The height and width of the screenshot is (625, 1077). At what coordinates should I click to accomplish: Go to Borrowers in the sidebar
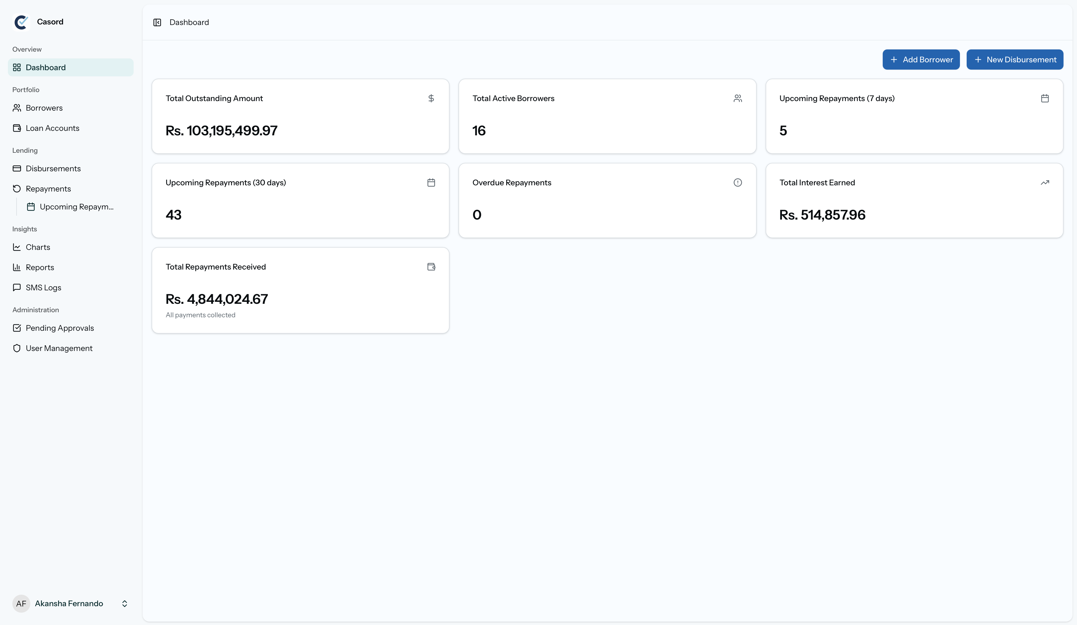click(x=44, y=108)
